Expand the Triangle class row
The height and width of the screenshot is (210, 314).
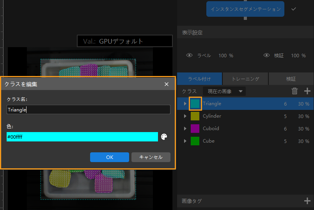coord(185,104)
